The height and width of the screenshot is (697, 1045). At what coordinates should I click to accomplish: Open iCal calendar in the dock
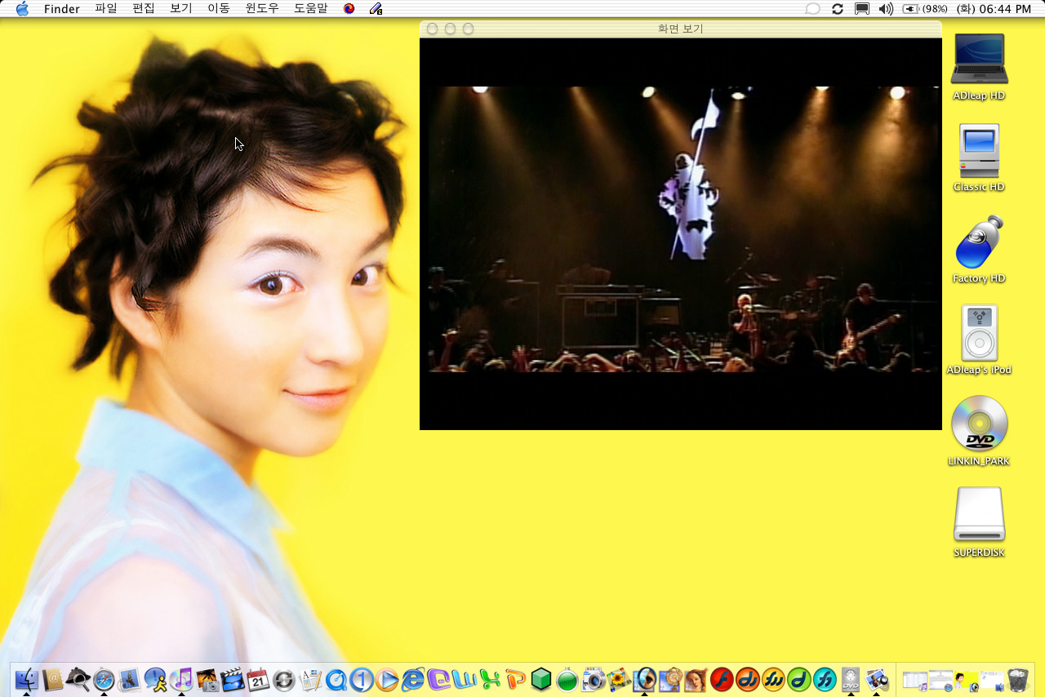coord(259,679)
